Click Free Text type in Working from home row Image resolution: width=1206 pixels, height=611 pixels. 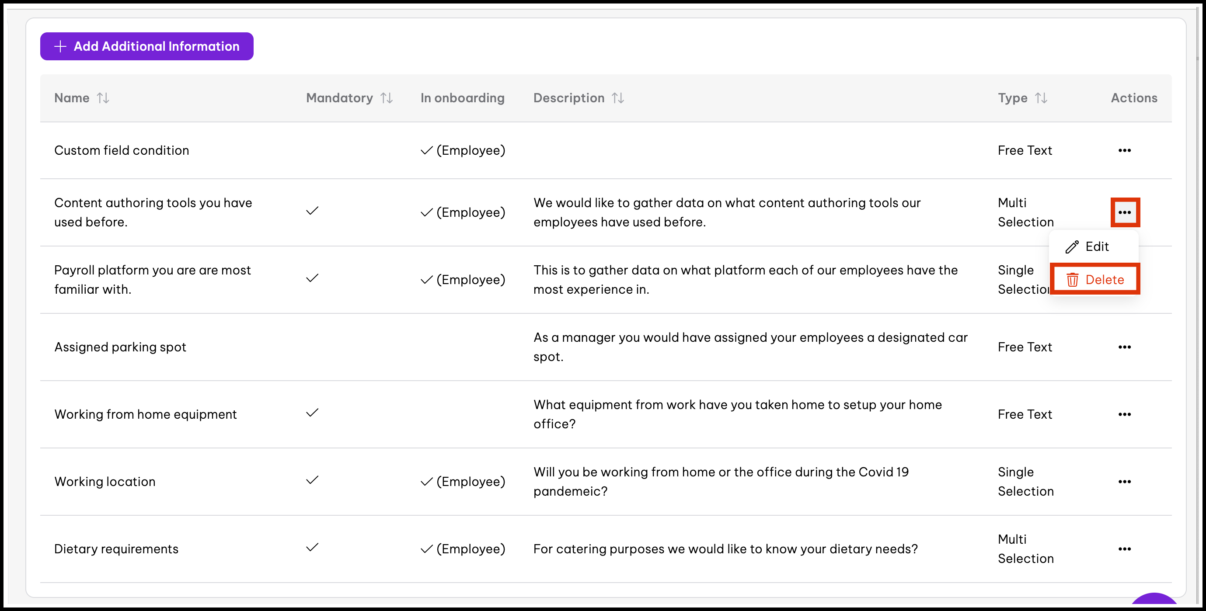click(1025, 414)
